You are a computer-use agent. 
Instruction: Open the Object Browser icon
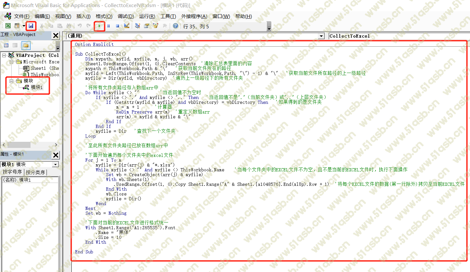156,26
